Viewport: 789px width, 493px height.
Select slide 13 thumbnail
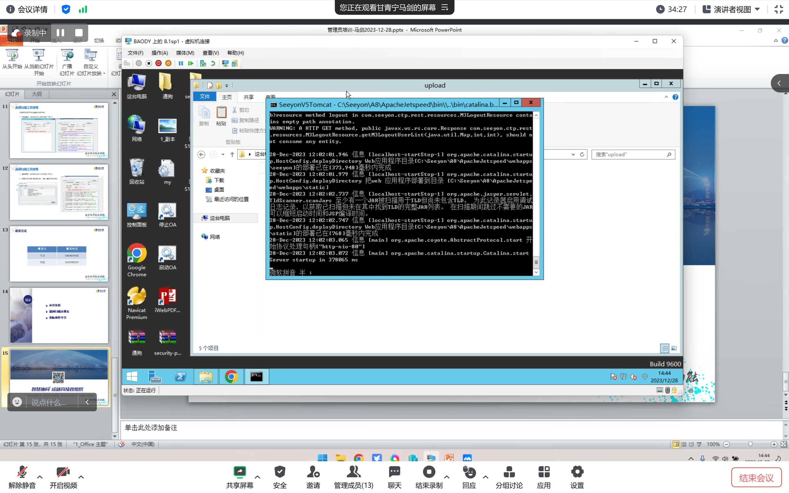coord(59,253)
